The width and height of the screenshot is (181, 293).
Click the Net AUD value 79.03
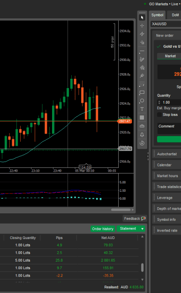click(x=108, y=245)
